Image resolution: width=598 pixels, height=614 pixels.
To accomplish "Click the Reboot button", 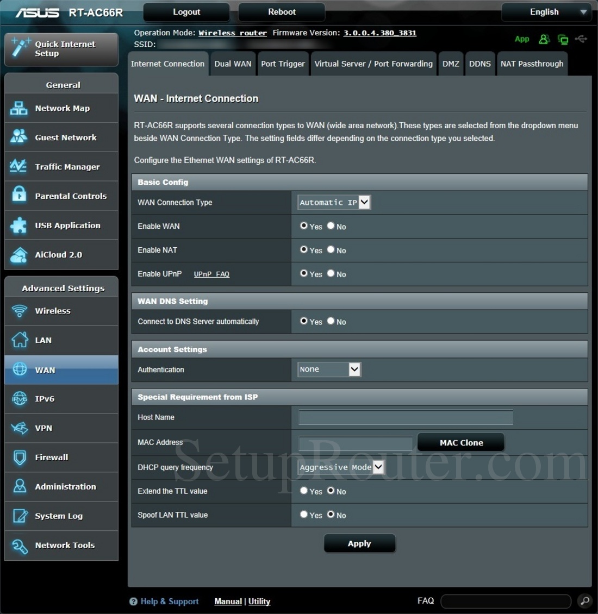I will point(282,12).
